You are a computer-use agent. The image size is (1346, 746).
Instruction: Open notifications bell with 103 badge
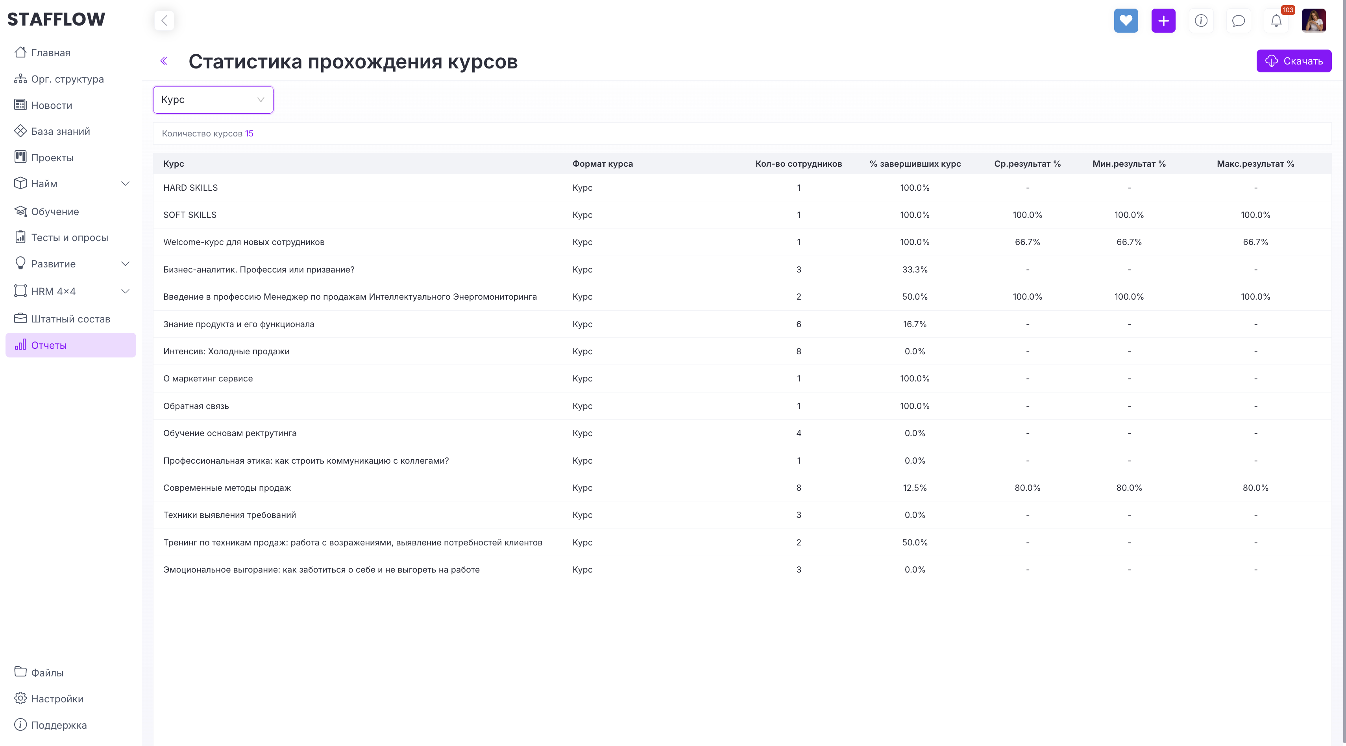point(1276,20)
